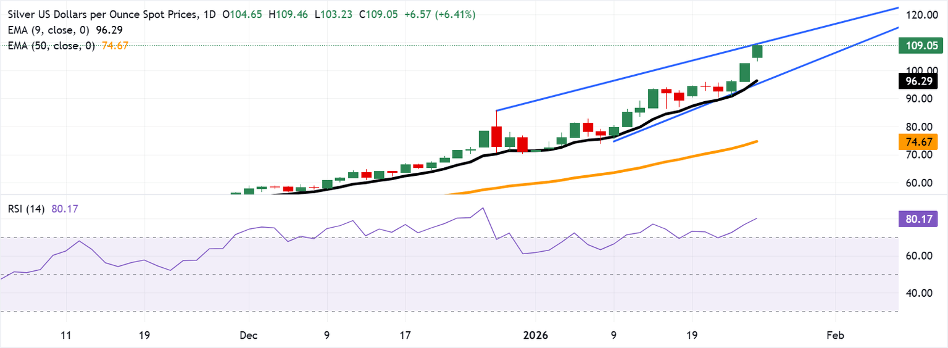Select the latest green candle near 109

(x=757, y=52)
